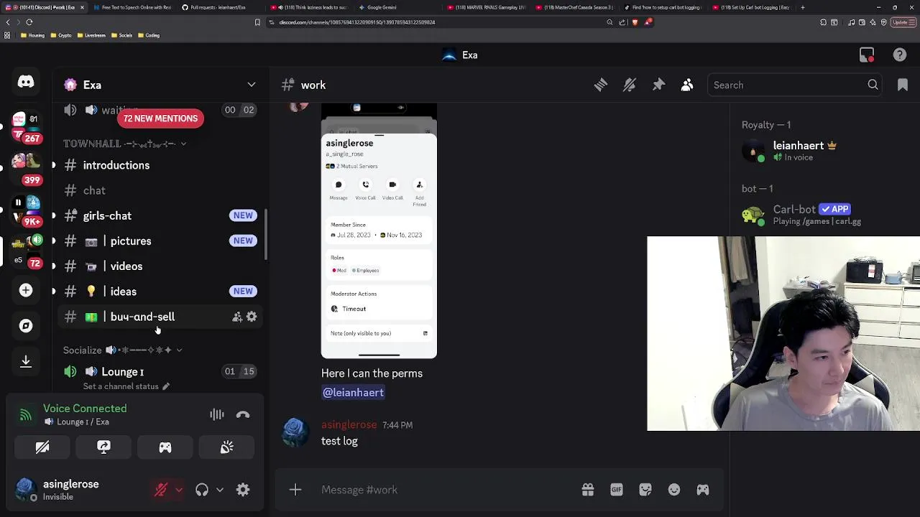Open server folder with 399 badge
The image size is (920, 517).
tap(26, 169)
